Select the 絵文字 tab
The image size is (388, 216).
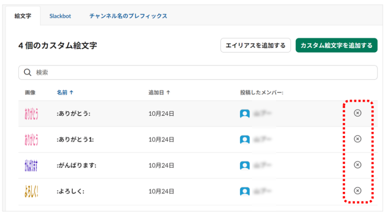[x=23, y=16]
